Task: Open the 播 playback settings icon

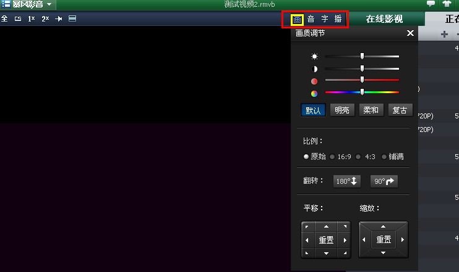Action: click(x=338, y=19)
